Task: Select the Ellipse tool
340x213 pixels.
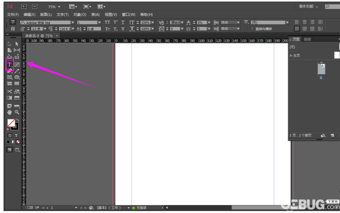Action: tap(17, 77)
